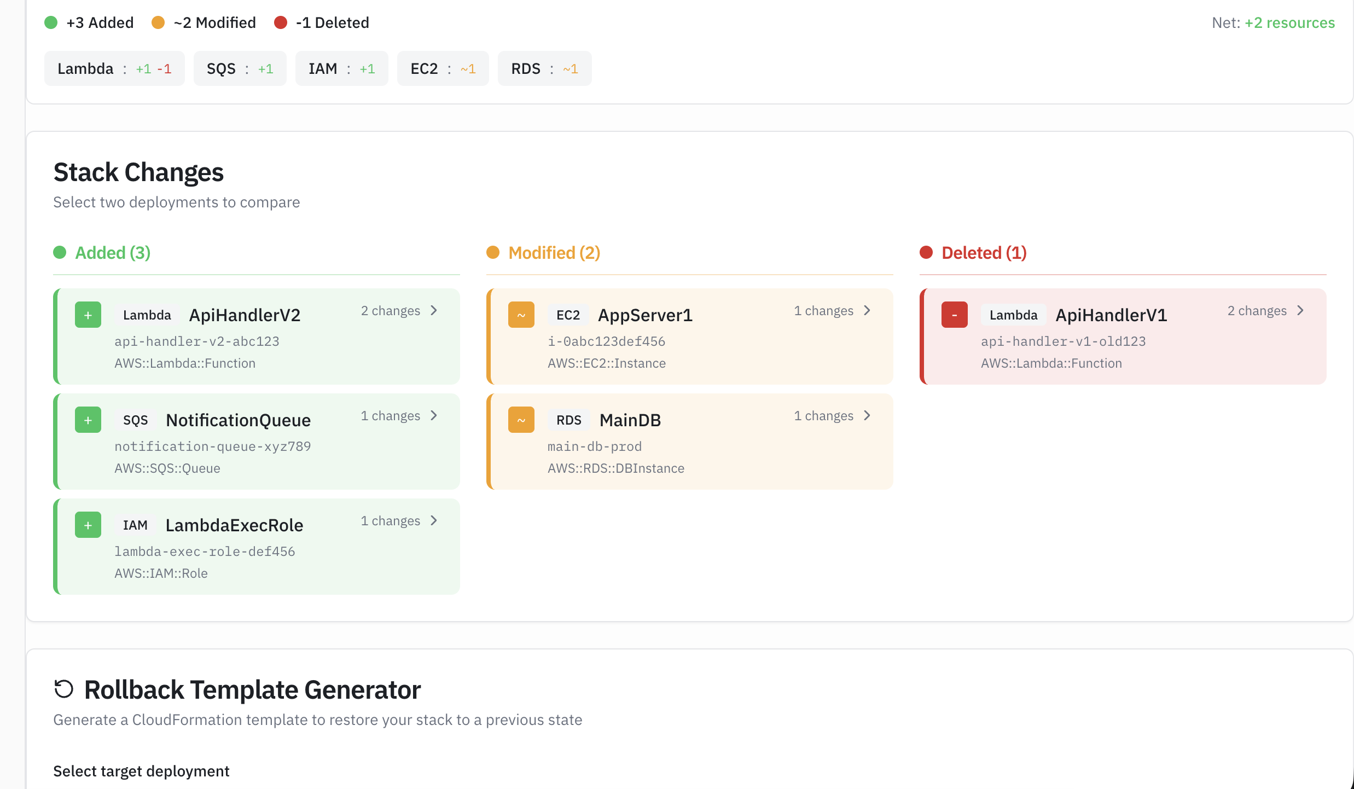Click the Rollback Template Generator rotate icon
The height and width of the screenshot is (789, 1354).
click(x=64, y=689)
